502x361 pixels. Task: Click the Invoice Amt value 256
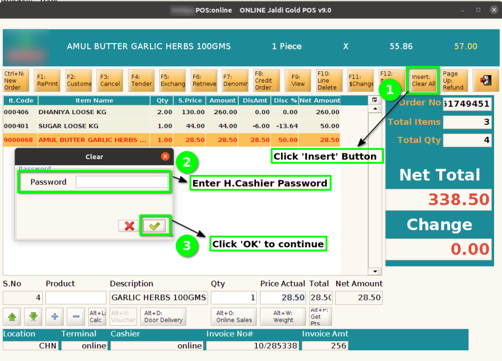click(325, 346)
